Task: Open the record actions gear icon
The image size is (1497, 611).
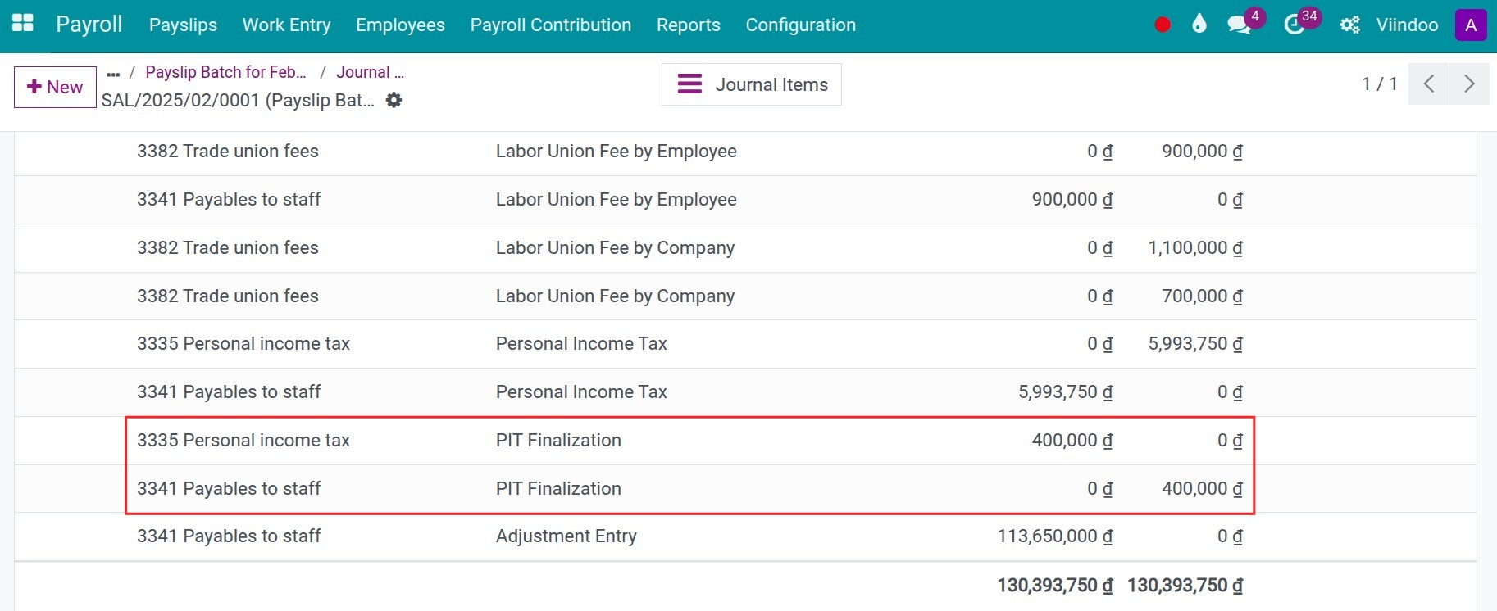Action: tap(394, 100)
